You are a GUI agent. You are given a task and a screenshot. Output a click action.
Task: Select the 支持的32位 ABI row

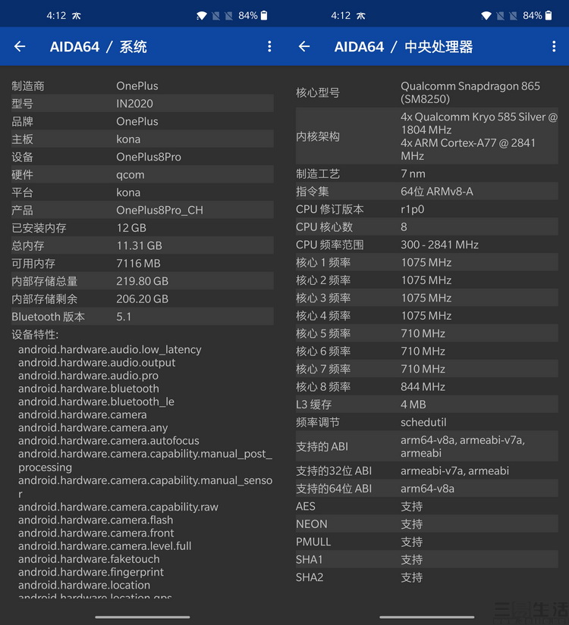coord(427,470)
